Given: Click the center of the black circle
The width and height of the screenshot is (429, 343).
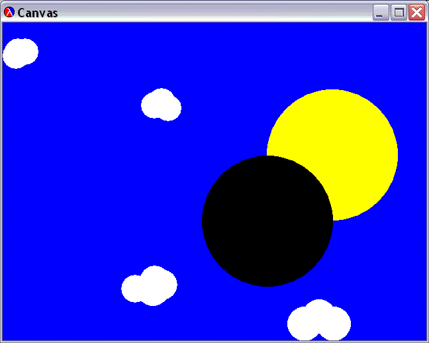Looking at the screenshot, I should [x=267, y=221].
